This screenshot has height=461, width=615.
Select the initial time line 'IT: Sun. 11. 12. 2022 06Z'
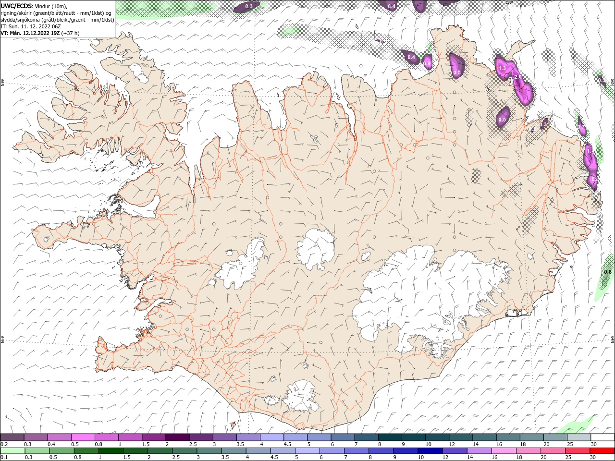pos(31,26)
